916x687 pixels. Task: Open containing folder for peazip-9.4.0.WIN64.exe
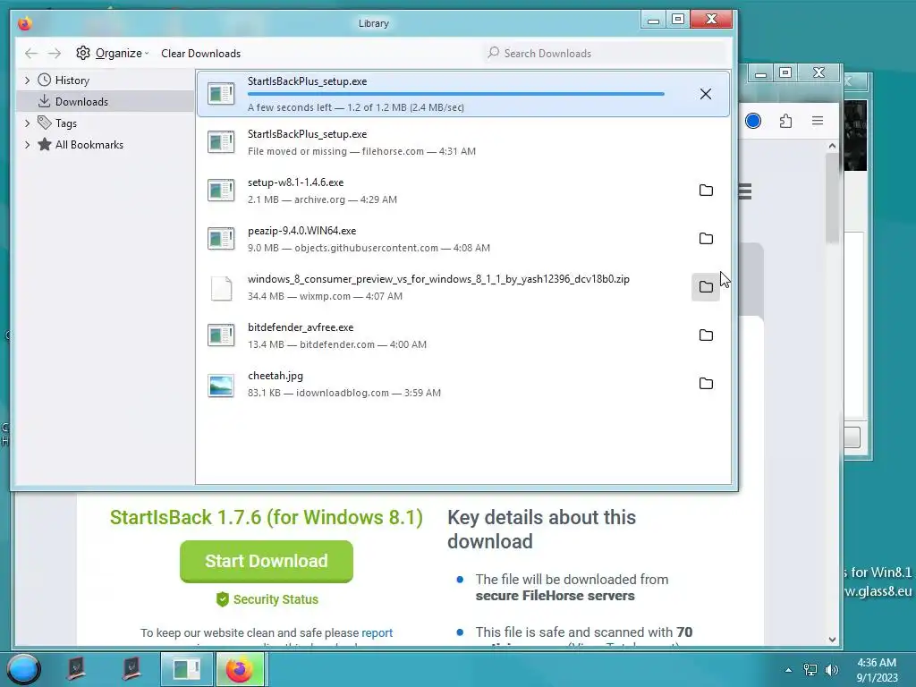point(706,238)
